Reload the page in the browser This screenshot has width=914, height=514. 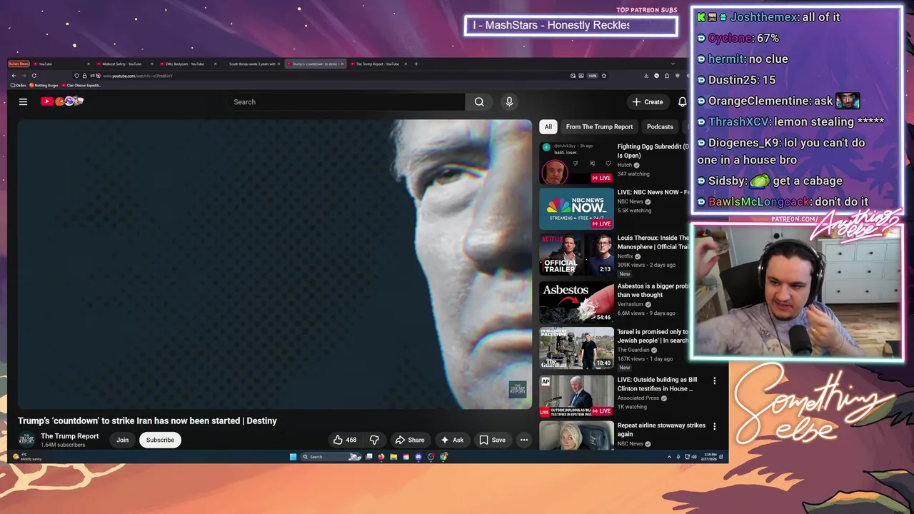34,76
